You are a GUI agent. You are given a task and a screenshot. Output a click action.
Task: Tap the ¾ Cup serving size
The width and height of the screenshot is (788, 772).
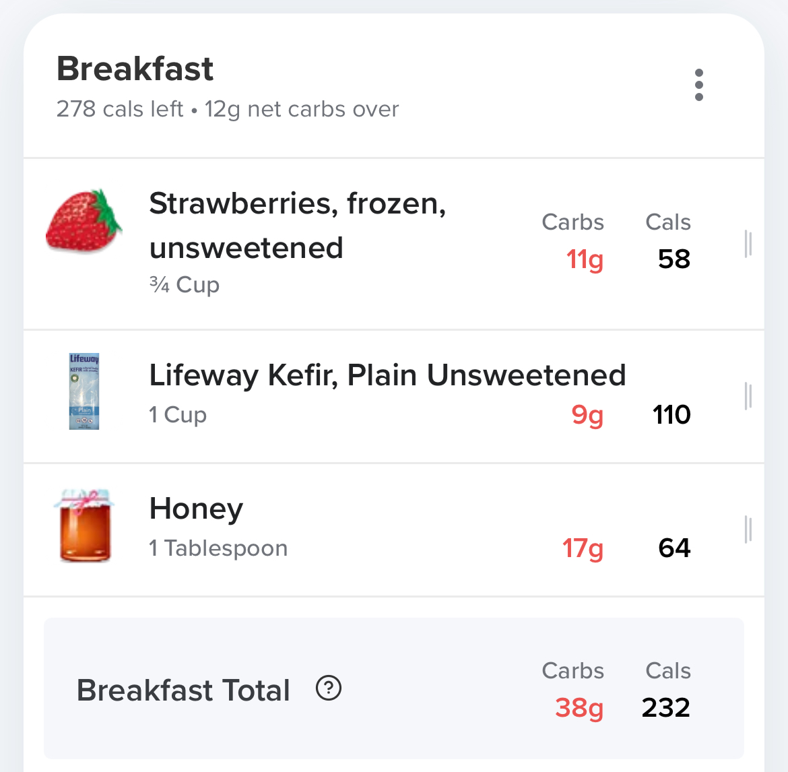185,285
